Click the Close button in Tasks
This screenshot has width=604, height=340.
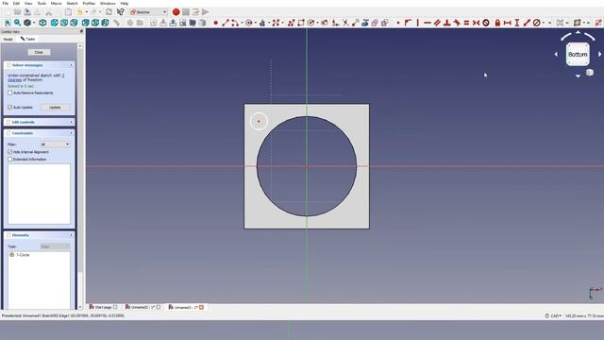click(39, 52)
